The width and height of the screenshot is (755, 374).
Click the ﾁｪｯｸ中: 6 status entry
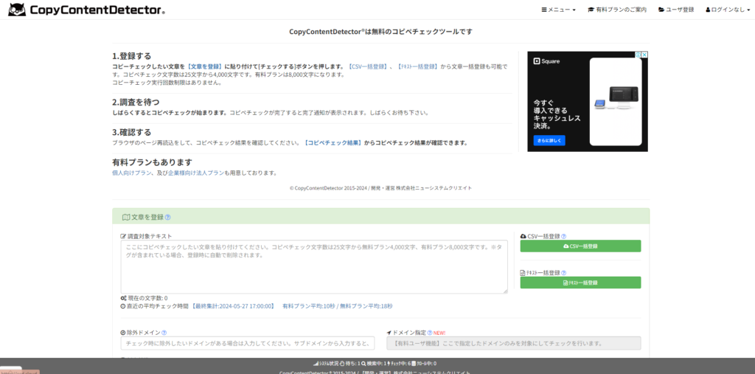click(399, 364)
